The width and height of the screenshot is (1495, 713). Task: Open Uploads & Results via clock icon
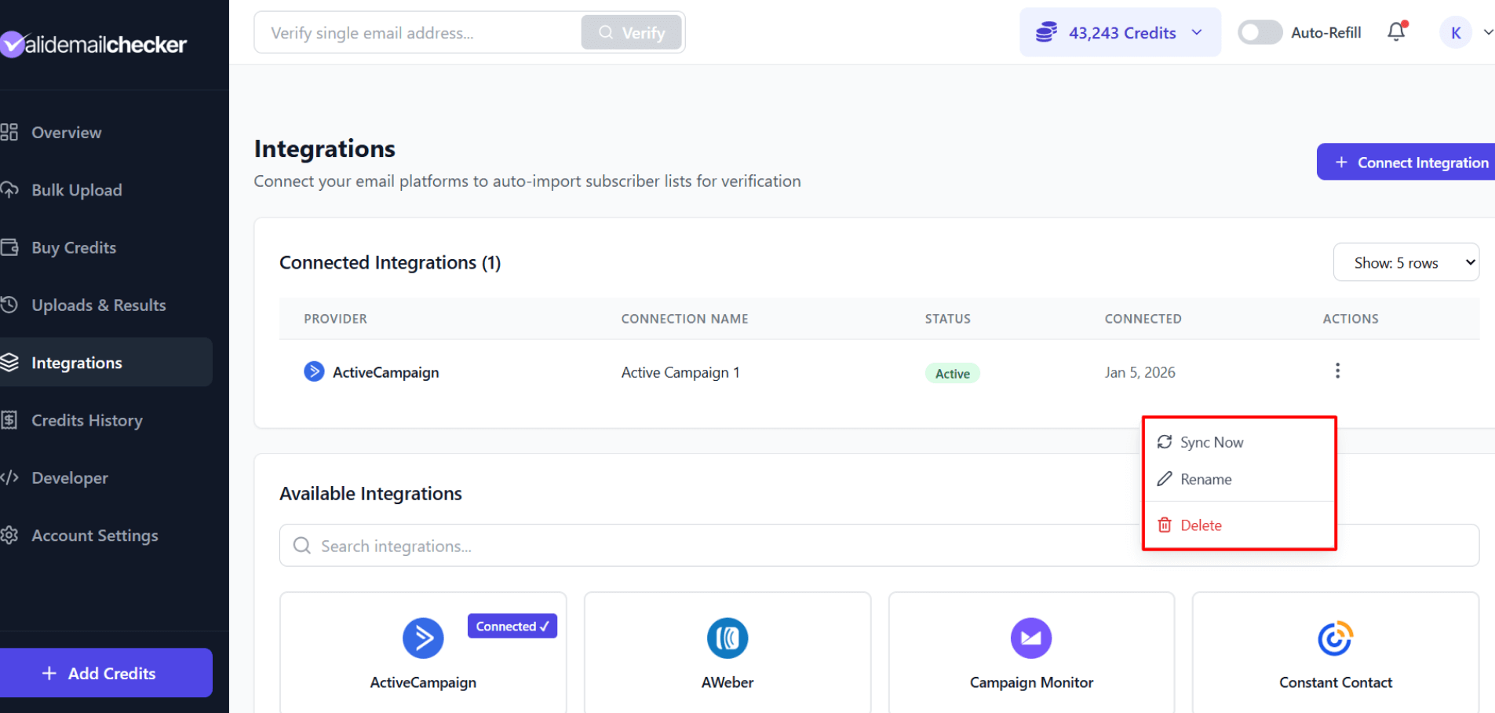pos(11,305)
